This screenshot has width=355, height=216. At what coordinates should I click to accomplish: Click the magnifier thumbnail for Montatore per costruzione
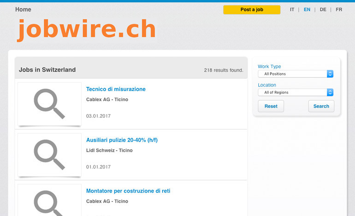[x=49, y=200]
